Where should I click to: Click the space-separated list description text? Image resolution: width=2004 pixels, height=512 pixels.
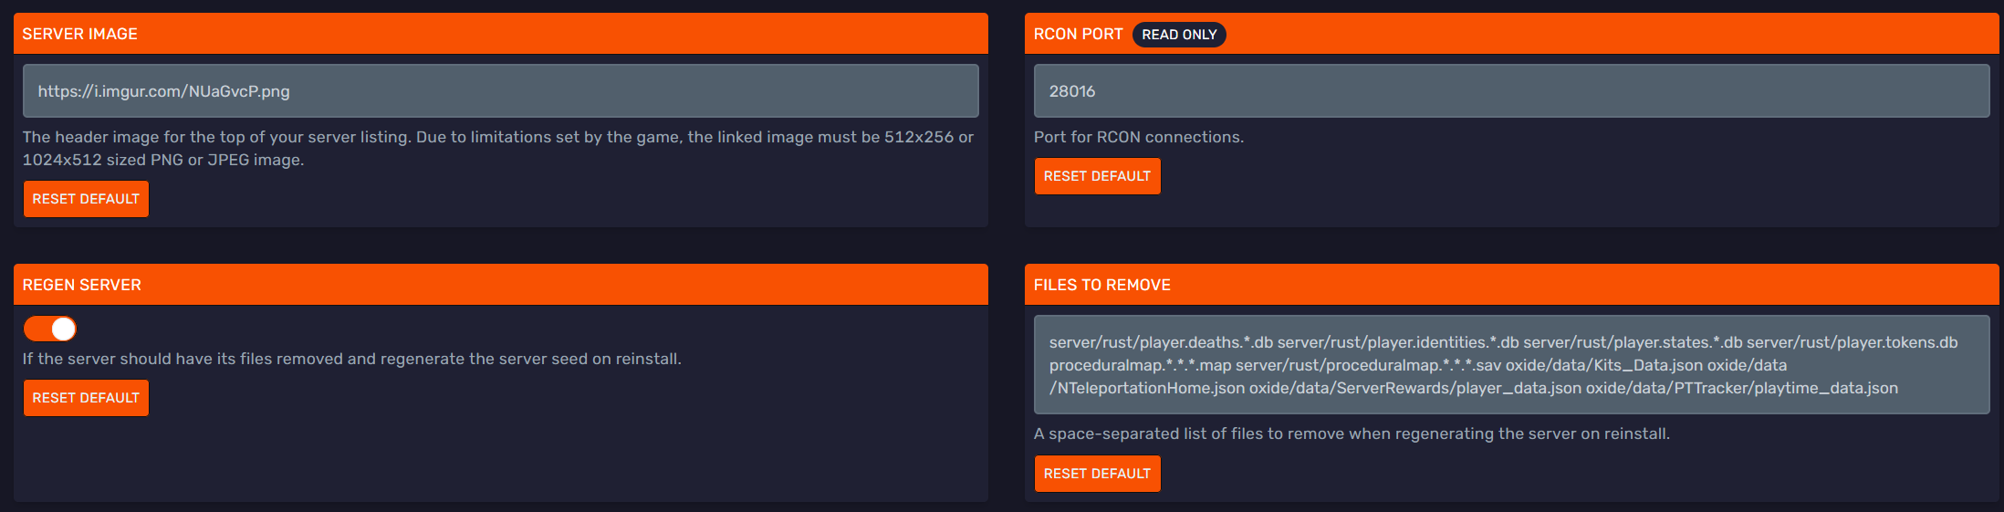click(1351, 434)
